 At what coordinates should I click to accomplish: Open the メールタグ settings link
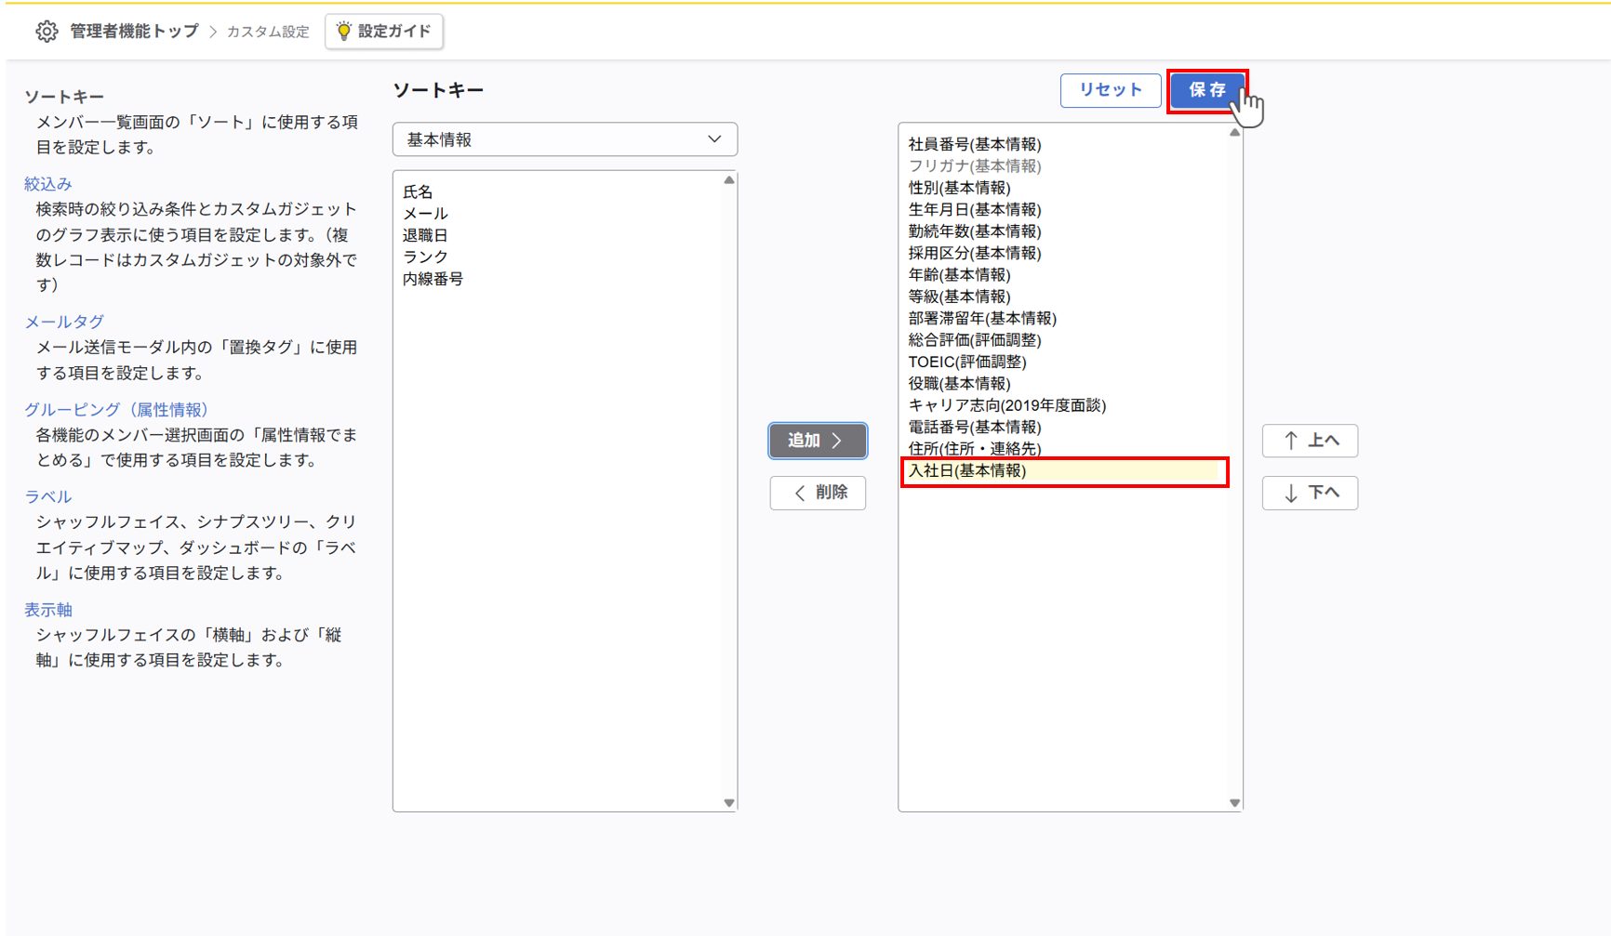pyautogui.click(x=64, y=322)
